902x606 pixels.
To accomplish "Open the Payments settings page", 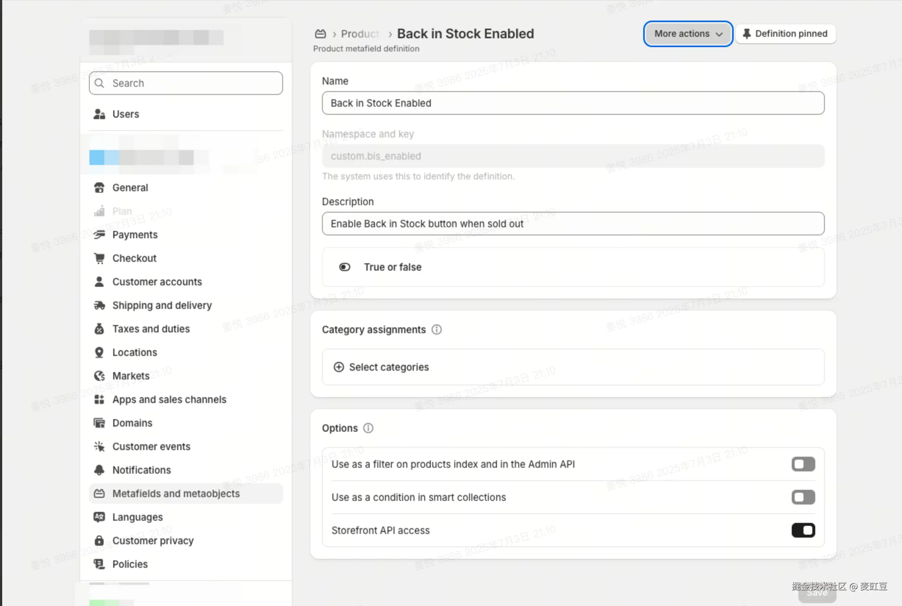I will [135, 235].
